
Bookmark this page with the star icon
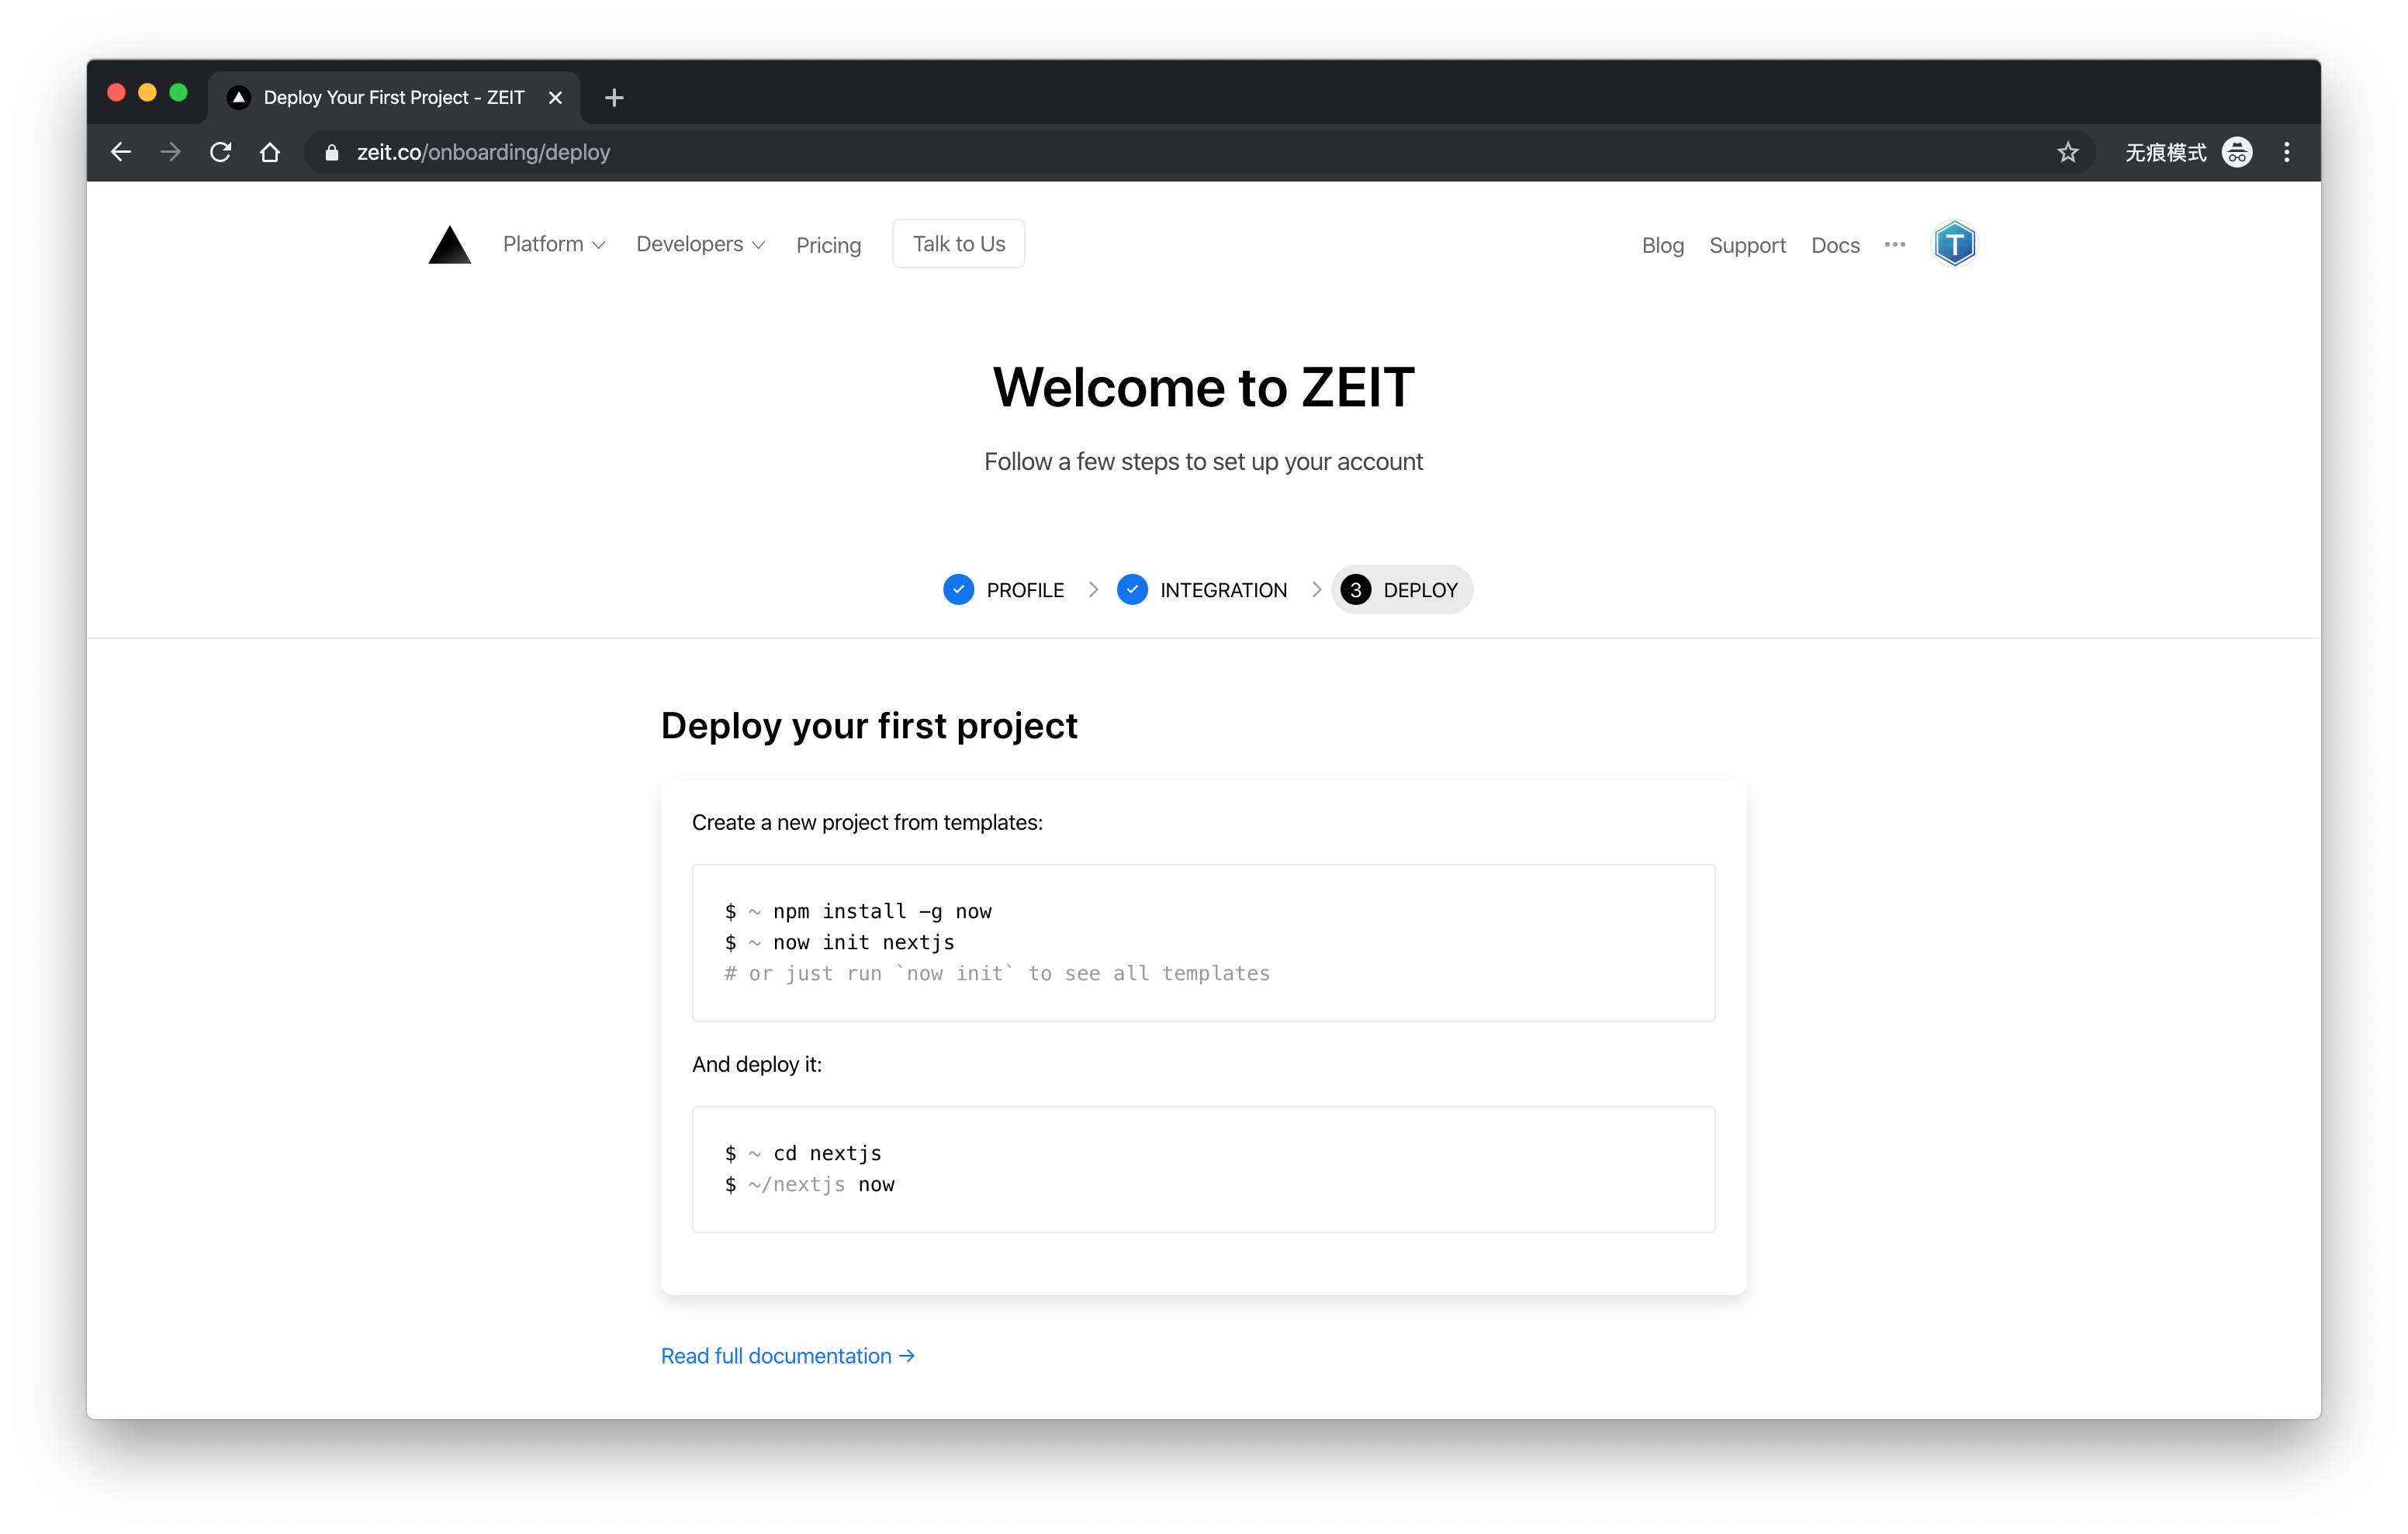2068,152
